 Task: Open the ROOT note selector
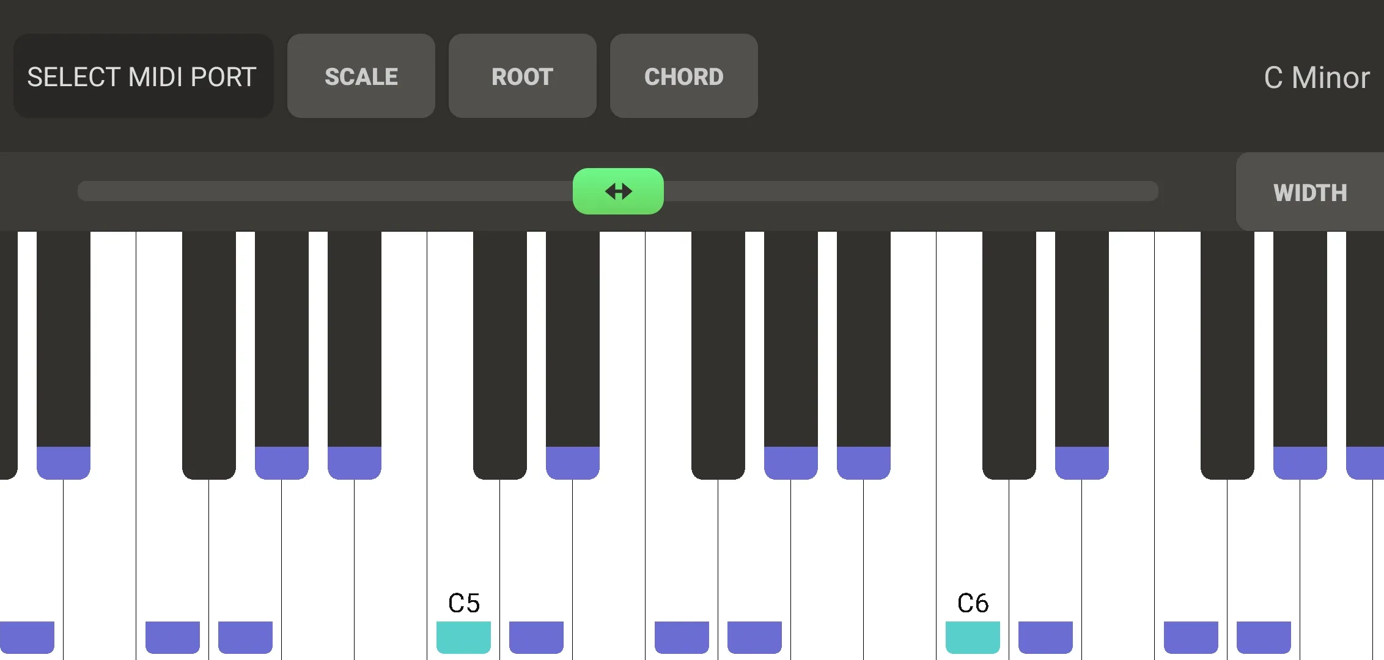521,76
